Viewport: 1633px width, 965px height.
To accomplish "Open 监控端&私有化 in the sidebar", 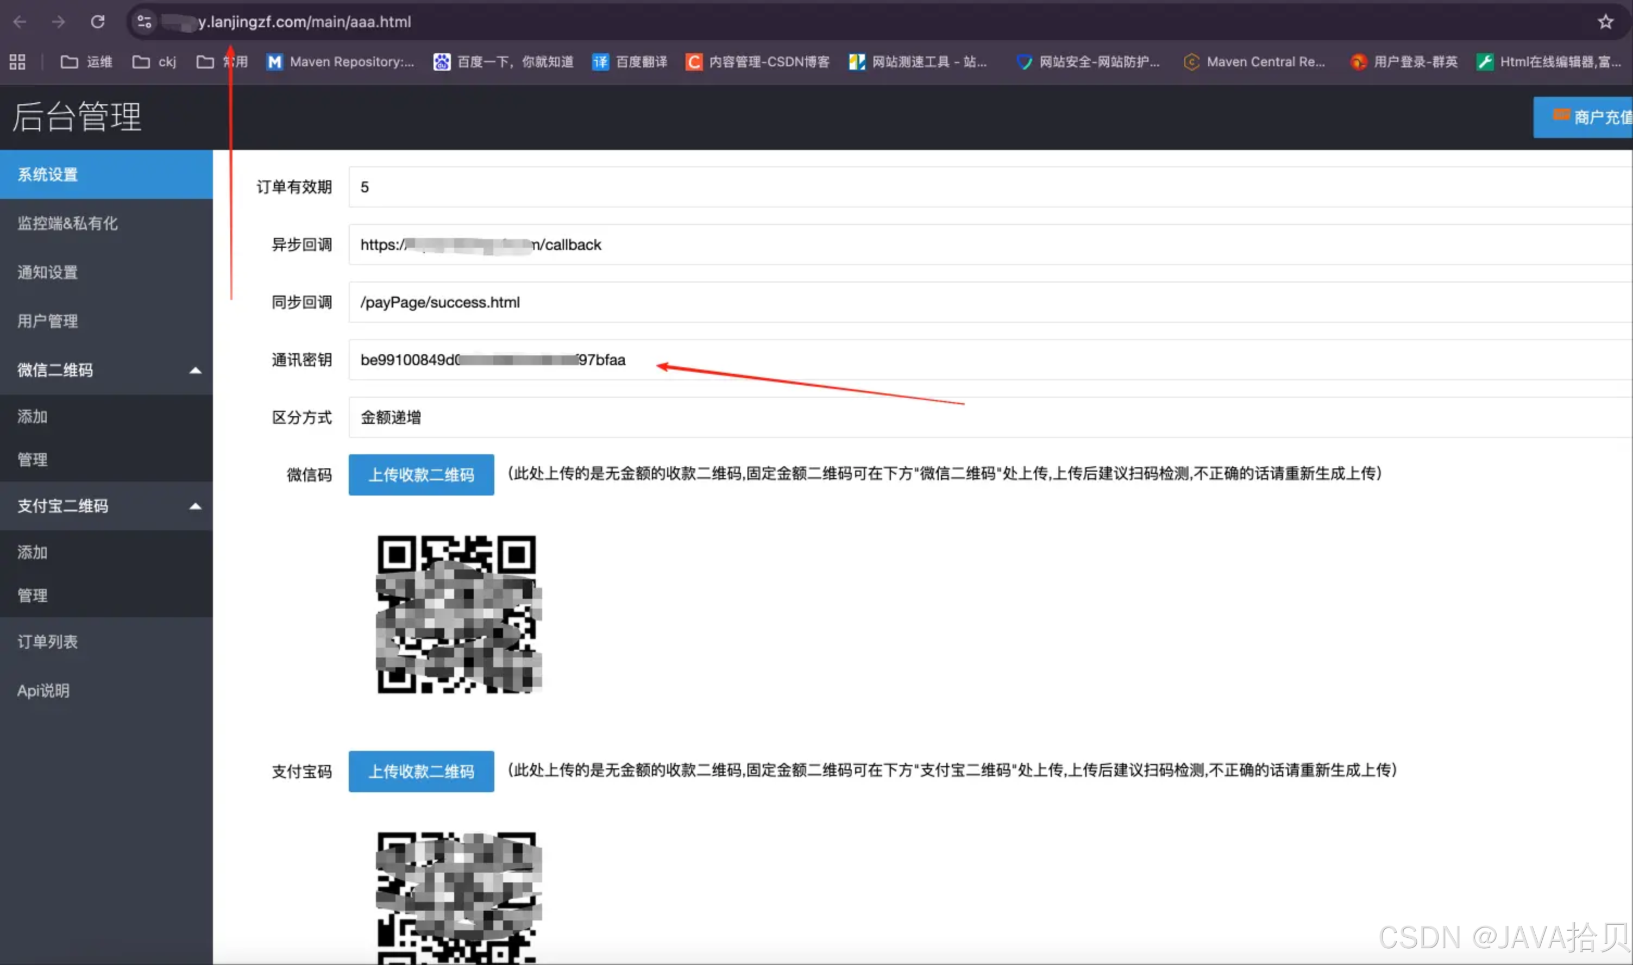I will click(106, 223).
